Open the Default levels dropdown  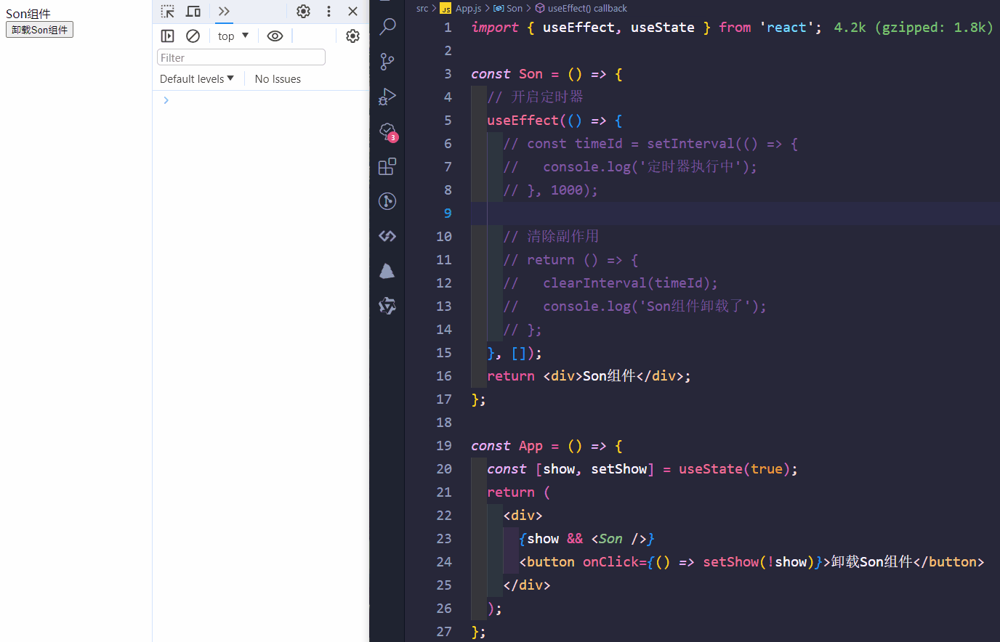click(197, 78)
